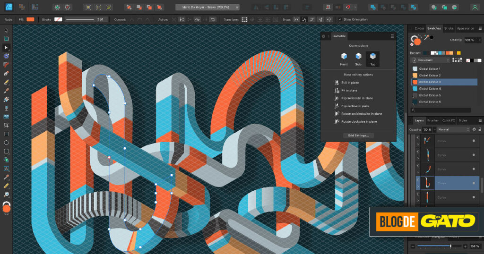The height and width of the screenshot is (254, 484).
Task: Click Edit in plane icon
Action: pos(337,83)
